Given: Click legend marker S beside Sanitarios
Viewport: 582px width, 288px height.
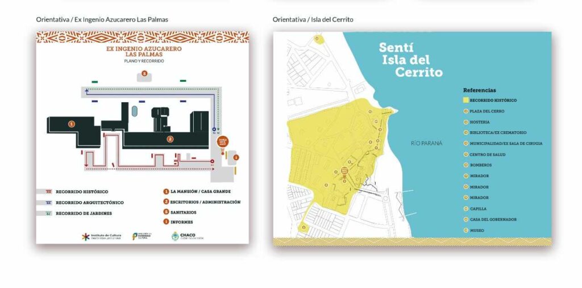Looking at the screenshot, I should (x=167, y=212).
